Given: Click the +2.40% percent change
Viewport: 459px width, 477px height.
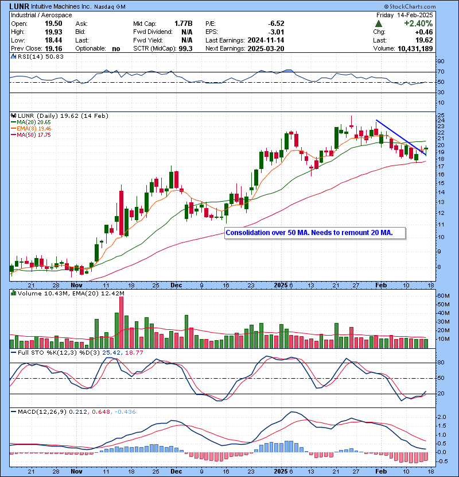Looking at the screenshot, I should tap(418, 24).
